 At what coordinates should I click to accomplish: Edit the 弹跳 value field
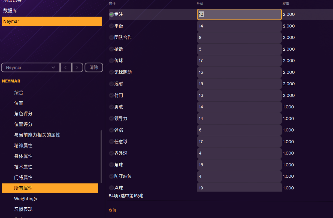coord(239,130)
